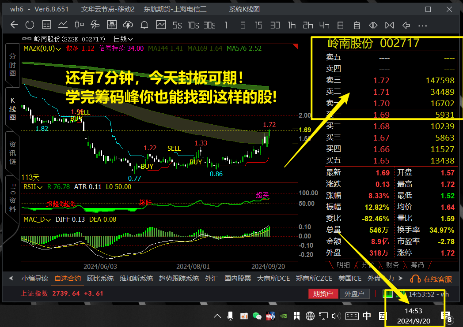The height and width of the screenshot is (327, 463).
Task: Click the green grid icon in status bar
Action: (x=387, y=294)
